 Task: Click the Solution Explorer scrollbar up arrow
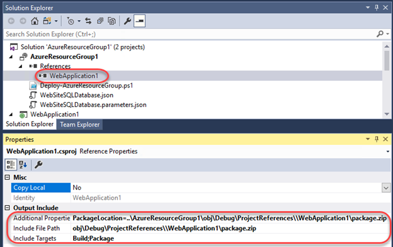point(387,46)
